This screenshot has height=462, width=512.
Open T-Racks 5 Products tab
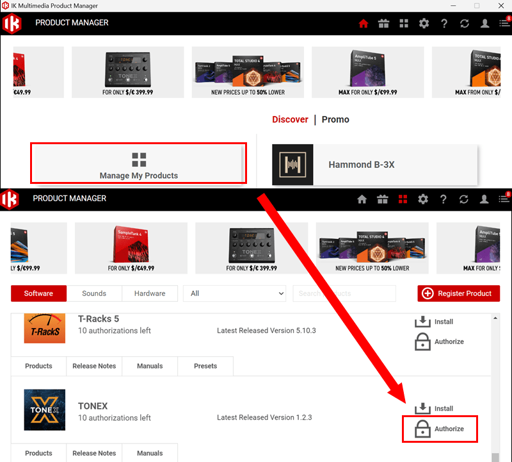(38, 366)
